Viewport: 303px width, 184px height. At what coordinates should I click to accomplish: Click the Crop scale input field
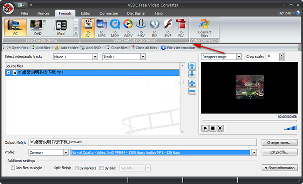click(273, 57)
